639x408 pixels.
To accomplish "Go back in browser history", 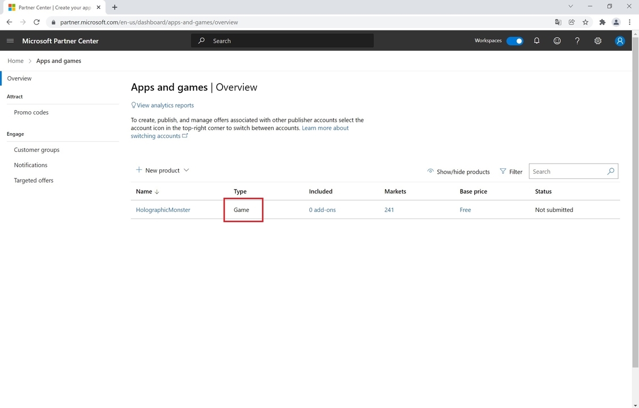I will (9, 22).
